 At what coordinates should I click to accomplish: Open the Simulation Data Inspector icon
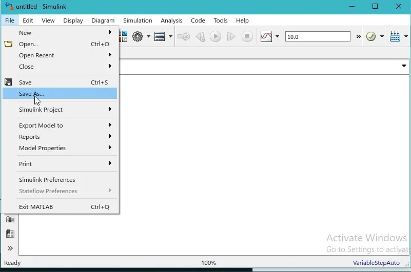click(x=266, y=36)
